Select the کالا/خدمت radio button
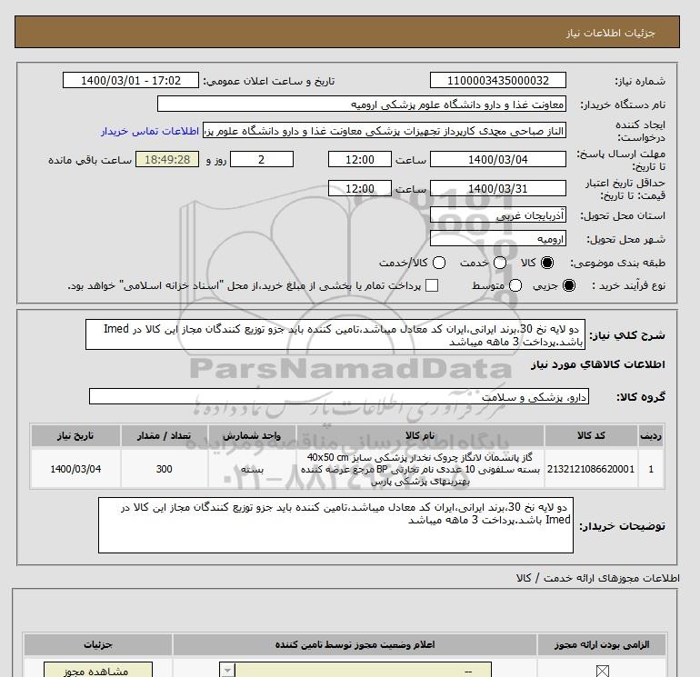Screen dimensions: 700x677 click(x=439, y=263)
